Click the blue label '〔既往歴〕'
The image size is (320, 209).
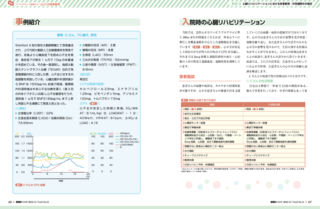pyautogui.click(x=85, y=74)
